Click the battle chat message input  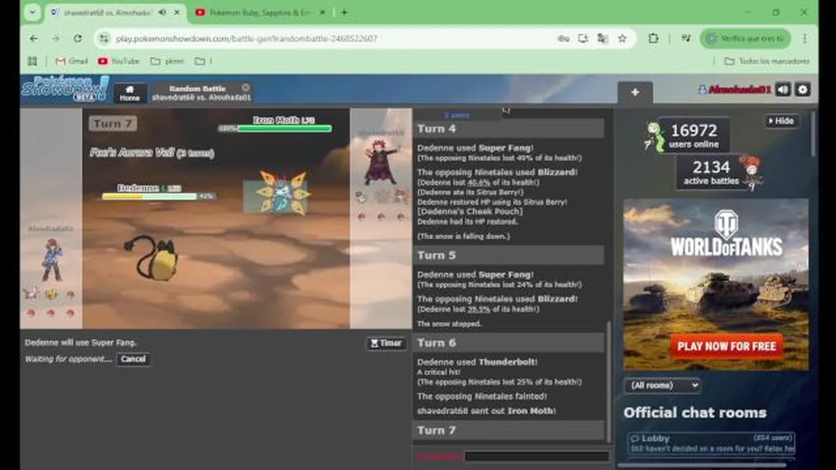(x=537, y=456)
